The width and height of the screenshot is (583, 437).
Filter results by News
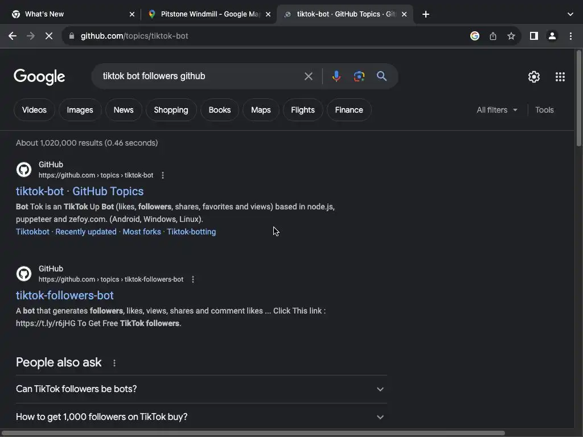(124, 110)
